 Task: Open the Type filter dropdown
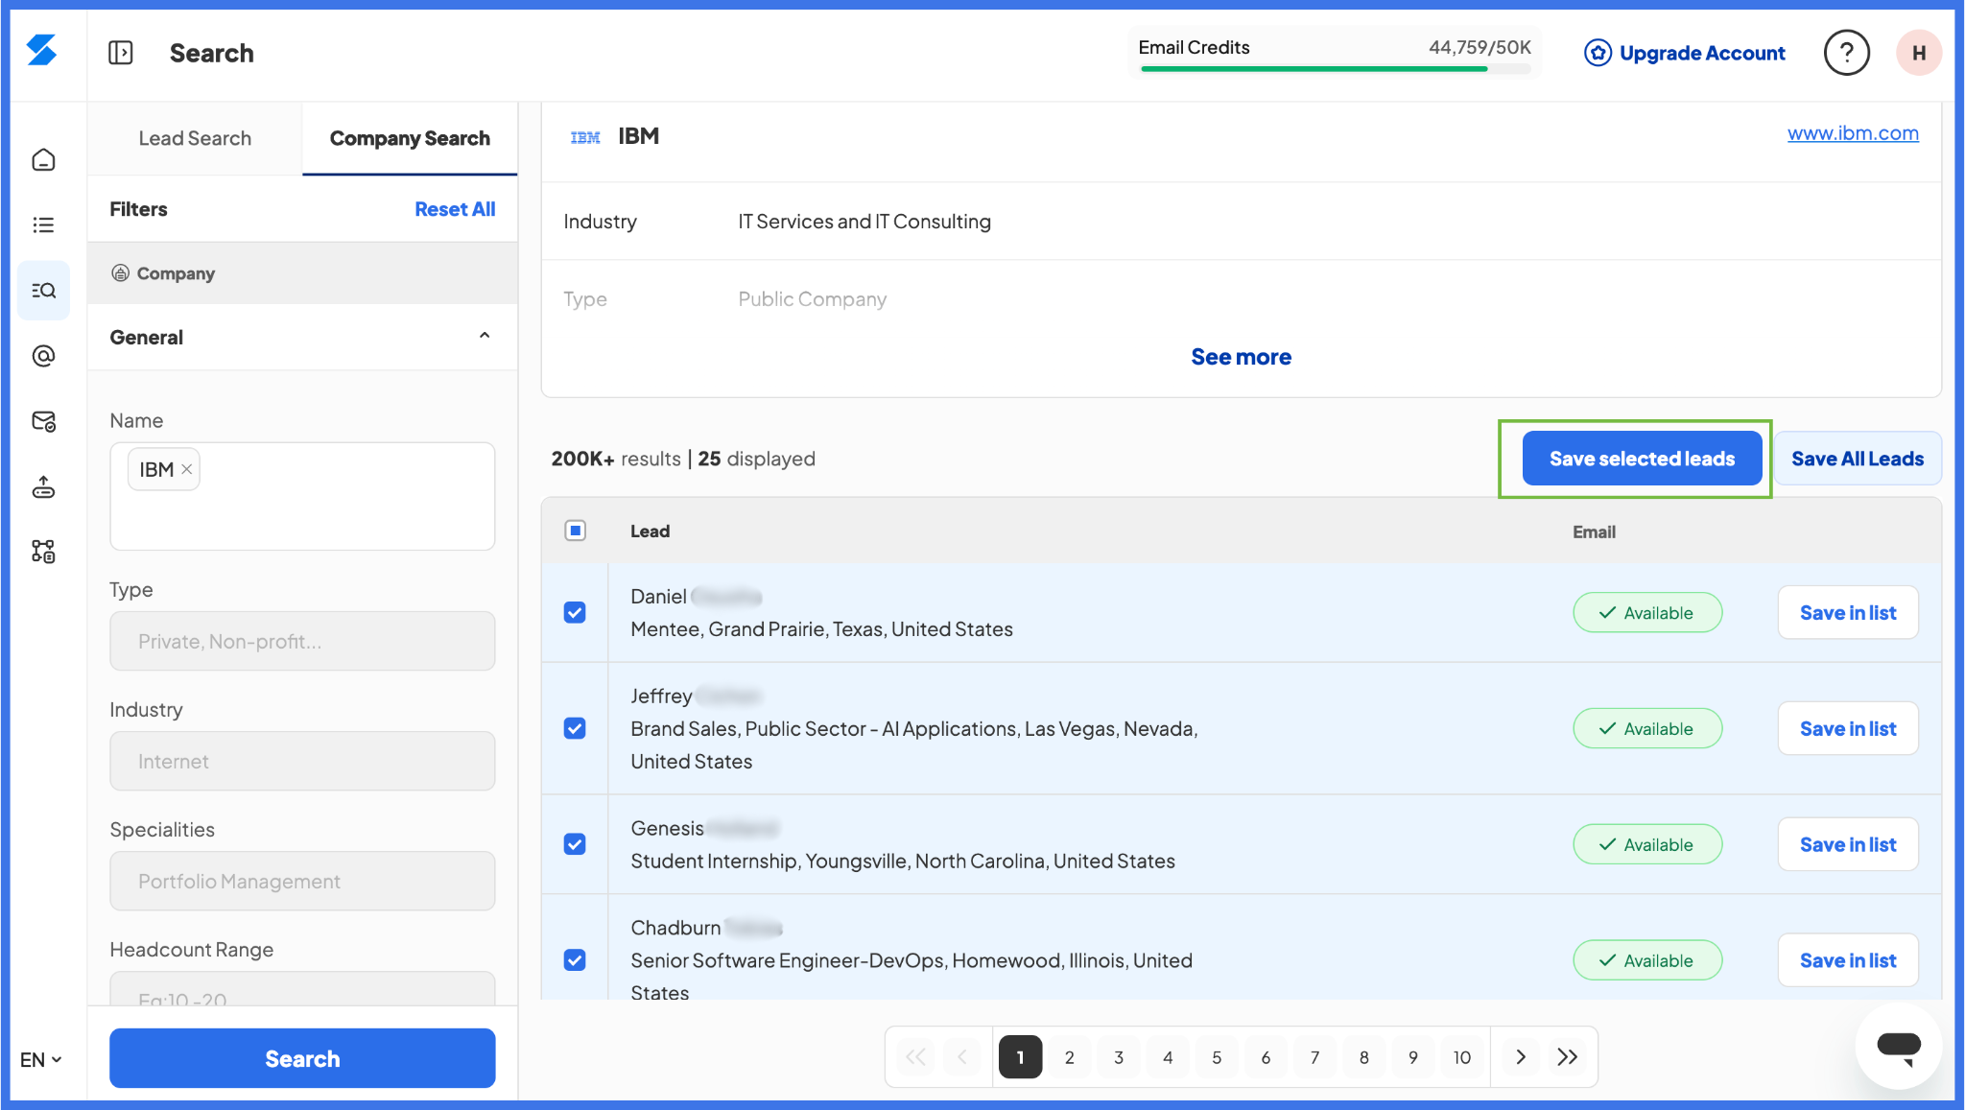pos(302,641)
